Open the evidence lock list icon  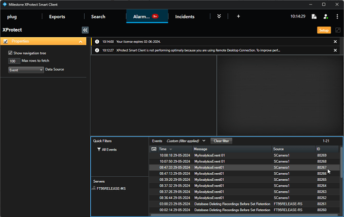[x=314, y=16]
